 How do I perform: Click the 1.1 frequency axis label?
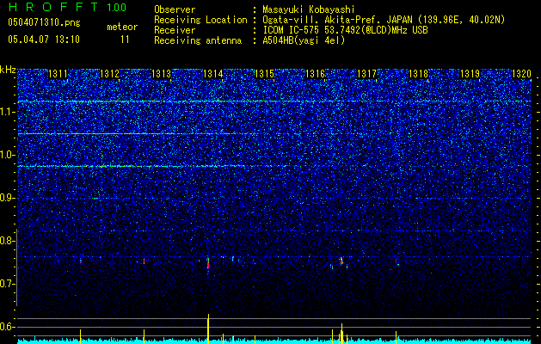7,112
